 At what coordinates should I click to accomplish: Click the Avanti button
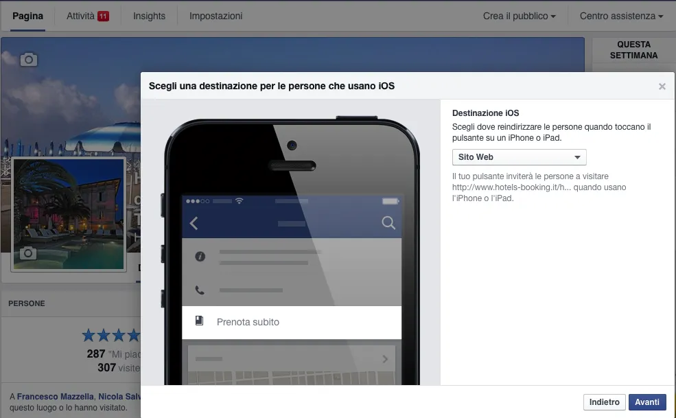[x=646, y=402]
